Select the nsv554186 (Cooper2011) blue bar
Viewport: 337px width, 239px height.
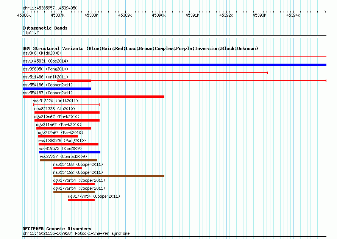pos(57,89)
